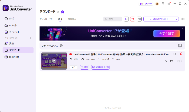189x112 pixels.
Task: Lock the video into private space
Action: pos(166,61)
